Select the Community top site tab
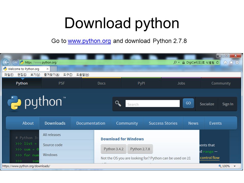This screenshot has width=244, height=183. coord(221,83)
